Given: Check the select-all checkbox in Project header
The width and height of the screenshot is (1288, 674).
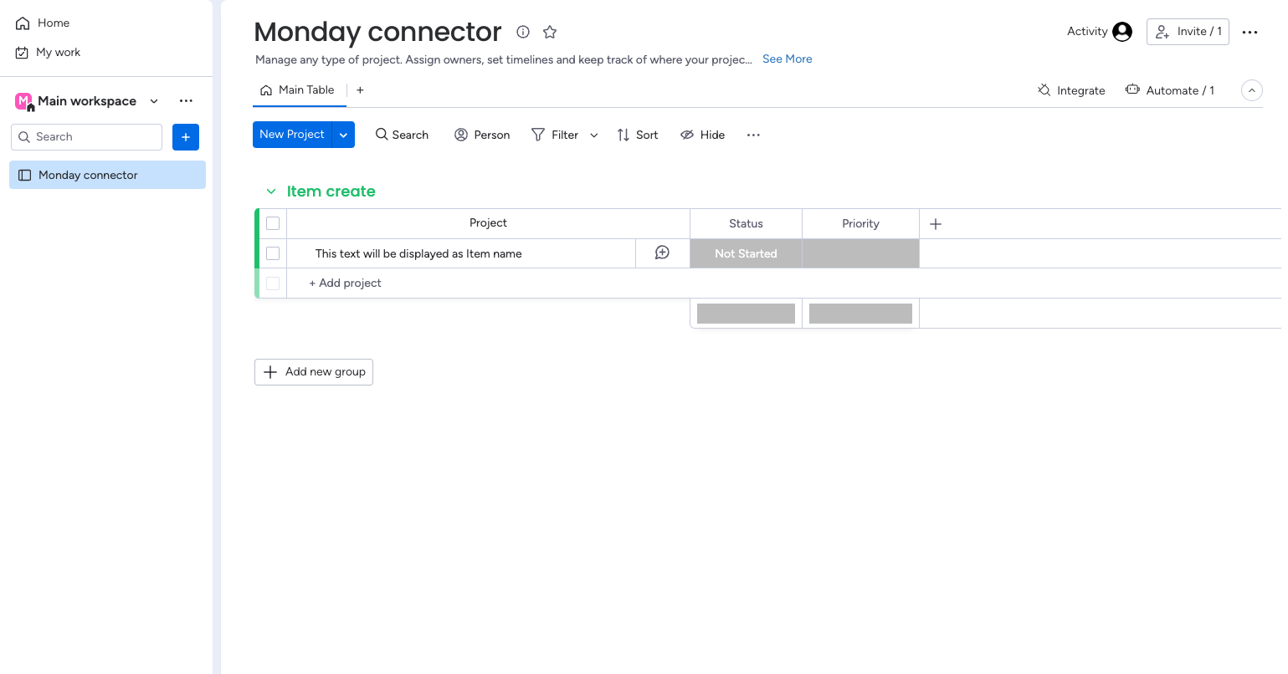Looking at the screenshot, I should [x=273, y=223].
